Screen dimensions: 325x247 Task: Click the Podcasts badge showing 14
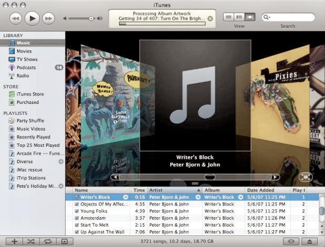point(59,68)
